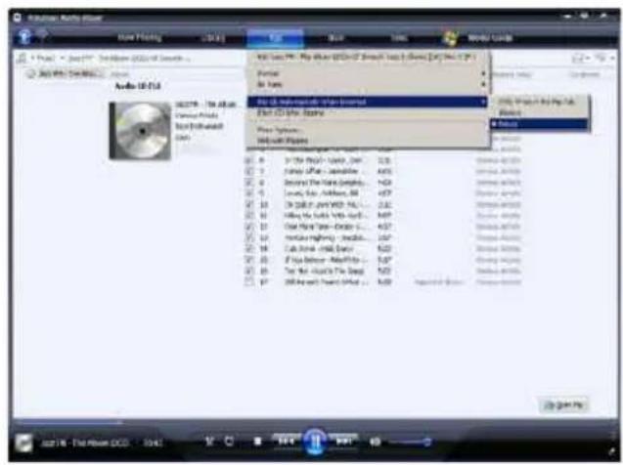Click the music note icon in breadcrumb bar
This screenshot has width=623, height=465.
pos(22,59)
